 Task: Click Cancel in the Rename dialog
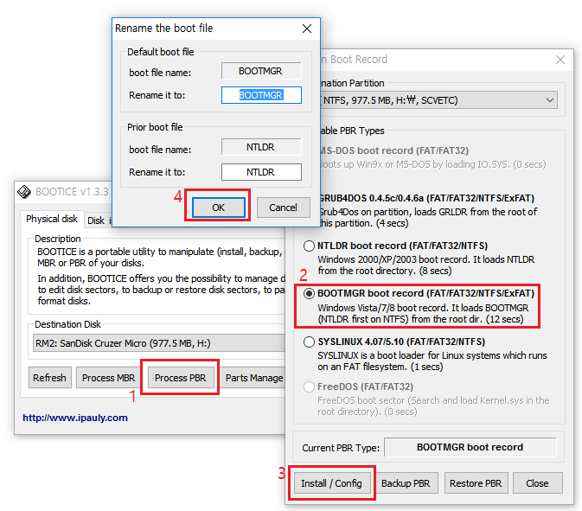click(x=283, y=208)
